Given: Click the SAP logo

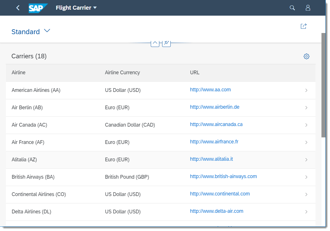Looking at the screenshot, I should click(x=38, y=8).
